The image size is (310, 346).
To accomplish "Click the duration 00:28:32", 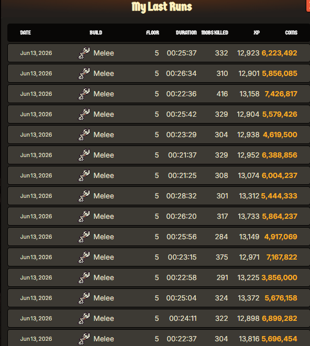I will click(x=181, y=196).
